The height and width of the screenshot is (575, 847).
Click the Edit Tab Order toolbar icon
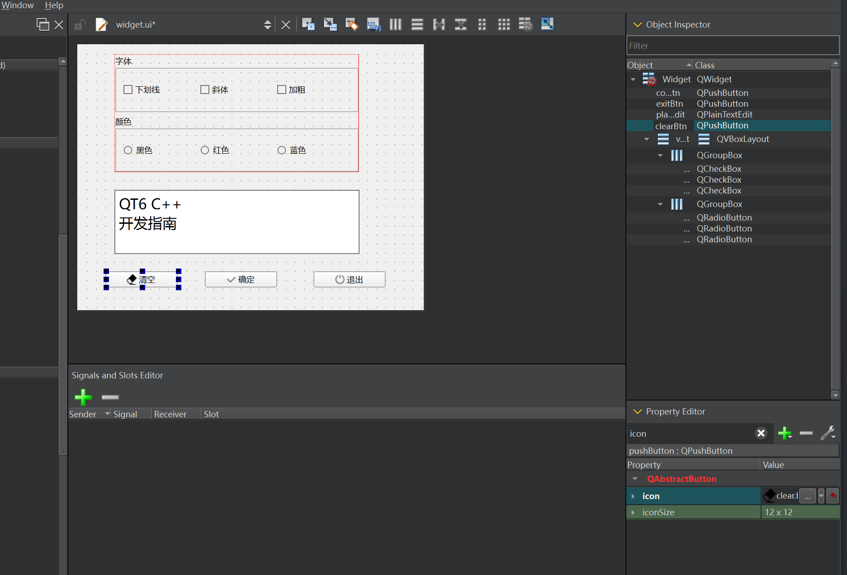tap(374, 24)
